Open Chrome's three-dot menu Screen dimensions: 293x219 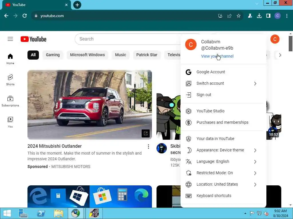(x=287, y=16)
